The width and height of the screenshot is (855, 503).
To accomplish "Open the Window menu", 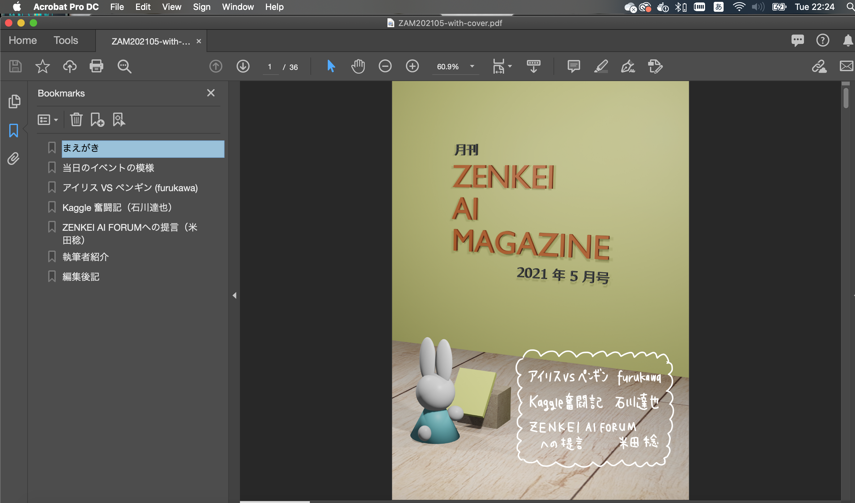I will [238, 7].
